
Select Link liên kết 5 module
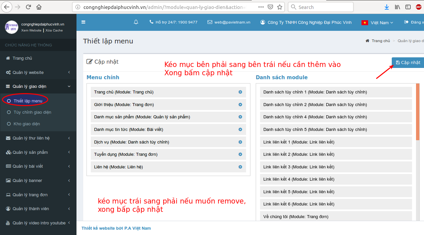tap(336, 192)
